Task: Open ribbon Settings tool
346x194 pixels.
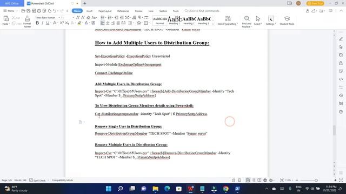Action: [271, 20]
